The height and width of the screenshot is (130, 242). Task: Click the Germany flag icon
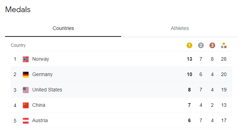point(26,75)
